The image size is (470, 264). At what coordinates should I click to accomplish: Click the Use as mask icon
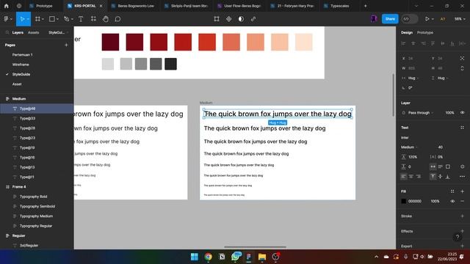coord(241,19)
